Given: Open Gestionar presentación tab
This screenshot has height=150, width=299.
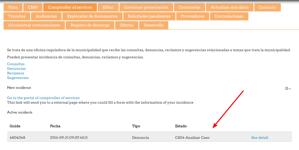Looking at the screenshot, I should pyautogui.click(x=146, y=7).
